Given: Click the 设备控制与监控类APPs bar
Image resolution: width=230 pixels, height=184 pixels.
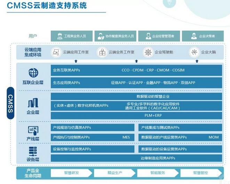Looking at the screenshot, I should pos(93,149).
